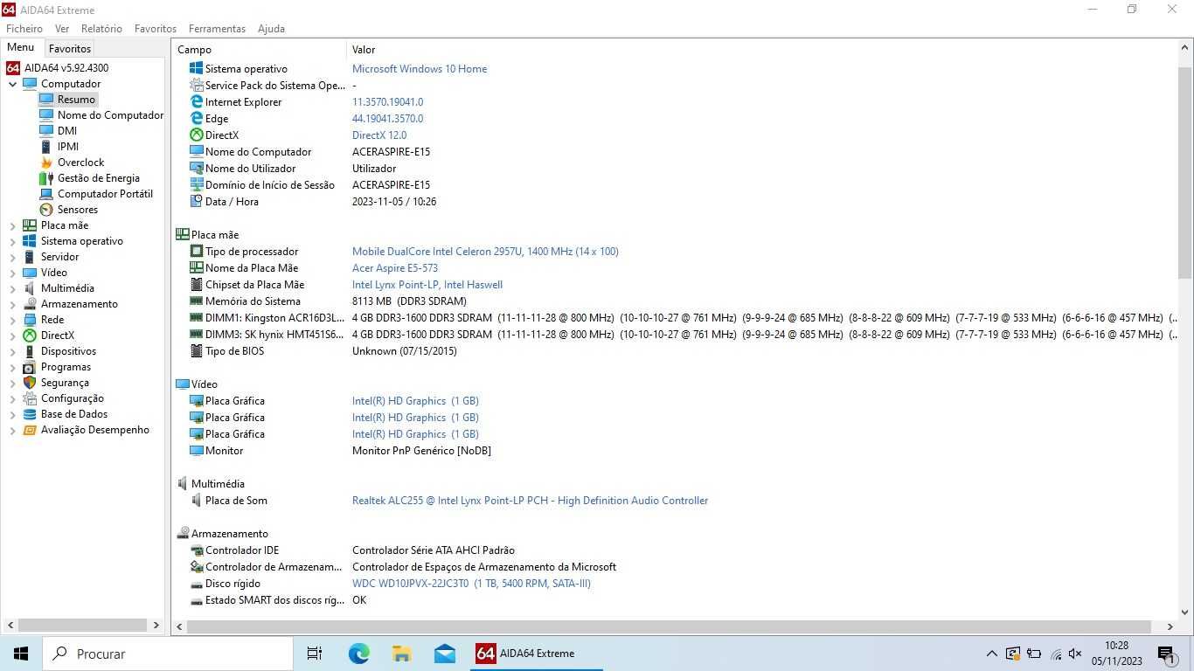1194x671 pixels.
Task: Click the Sistema operativo Windows icon in tree
Action: click(30, 241)
